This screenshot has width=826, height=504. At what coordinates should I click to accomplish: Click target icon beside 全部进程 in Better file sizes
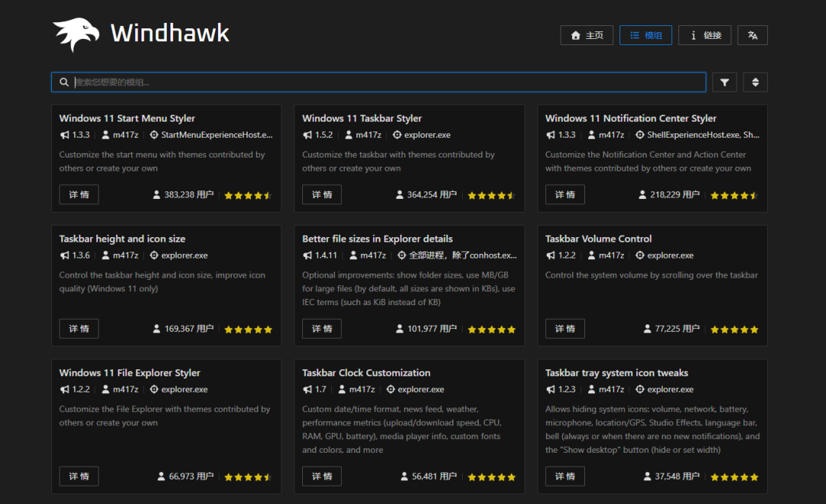pyautogui.click(x=402, y=255)
